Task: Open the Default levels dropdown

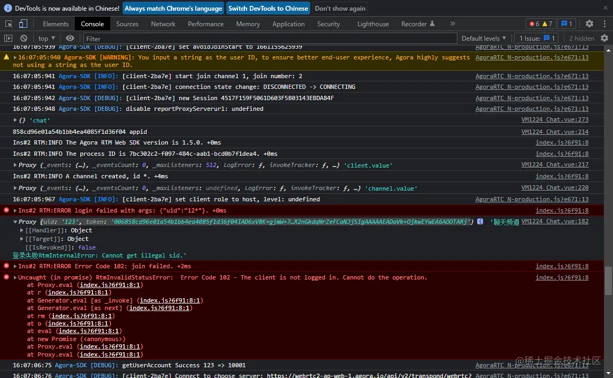Action: (x=484, y=39)
